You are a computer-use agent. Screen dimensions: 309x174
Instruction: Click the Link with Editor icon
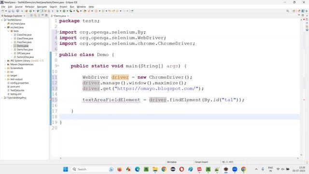(35, 15)
